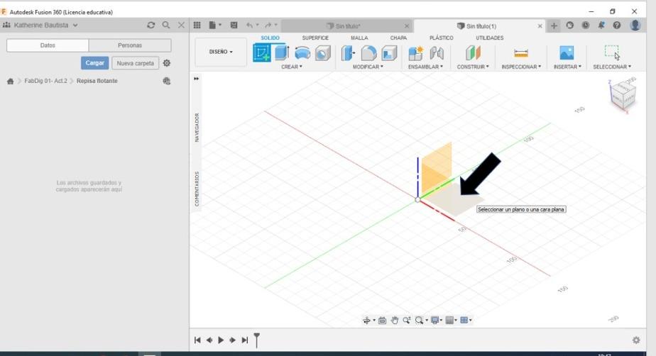Open the ENSAMBLAR dropdown menu
656x356 pixels.
pos(425,67)
